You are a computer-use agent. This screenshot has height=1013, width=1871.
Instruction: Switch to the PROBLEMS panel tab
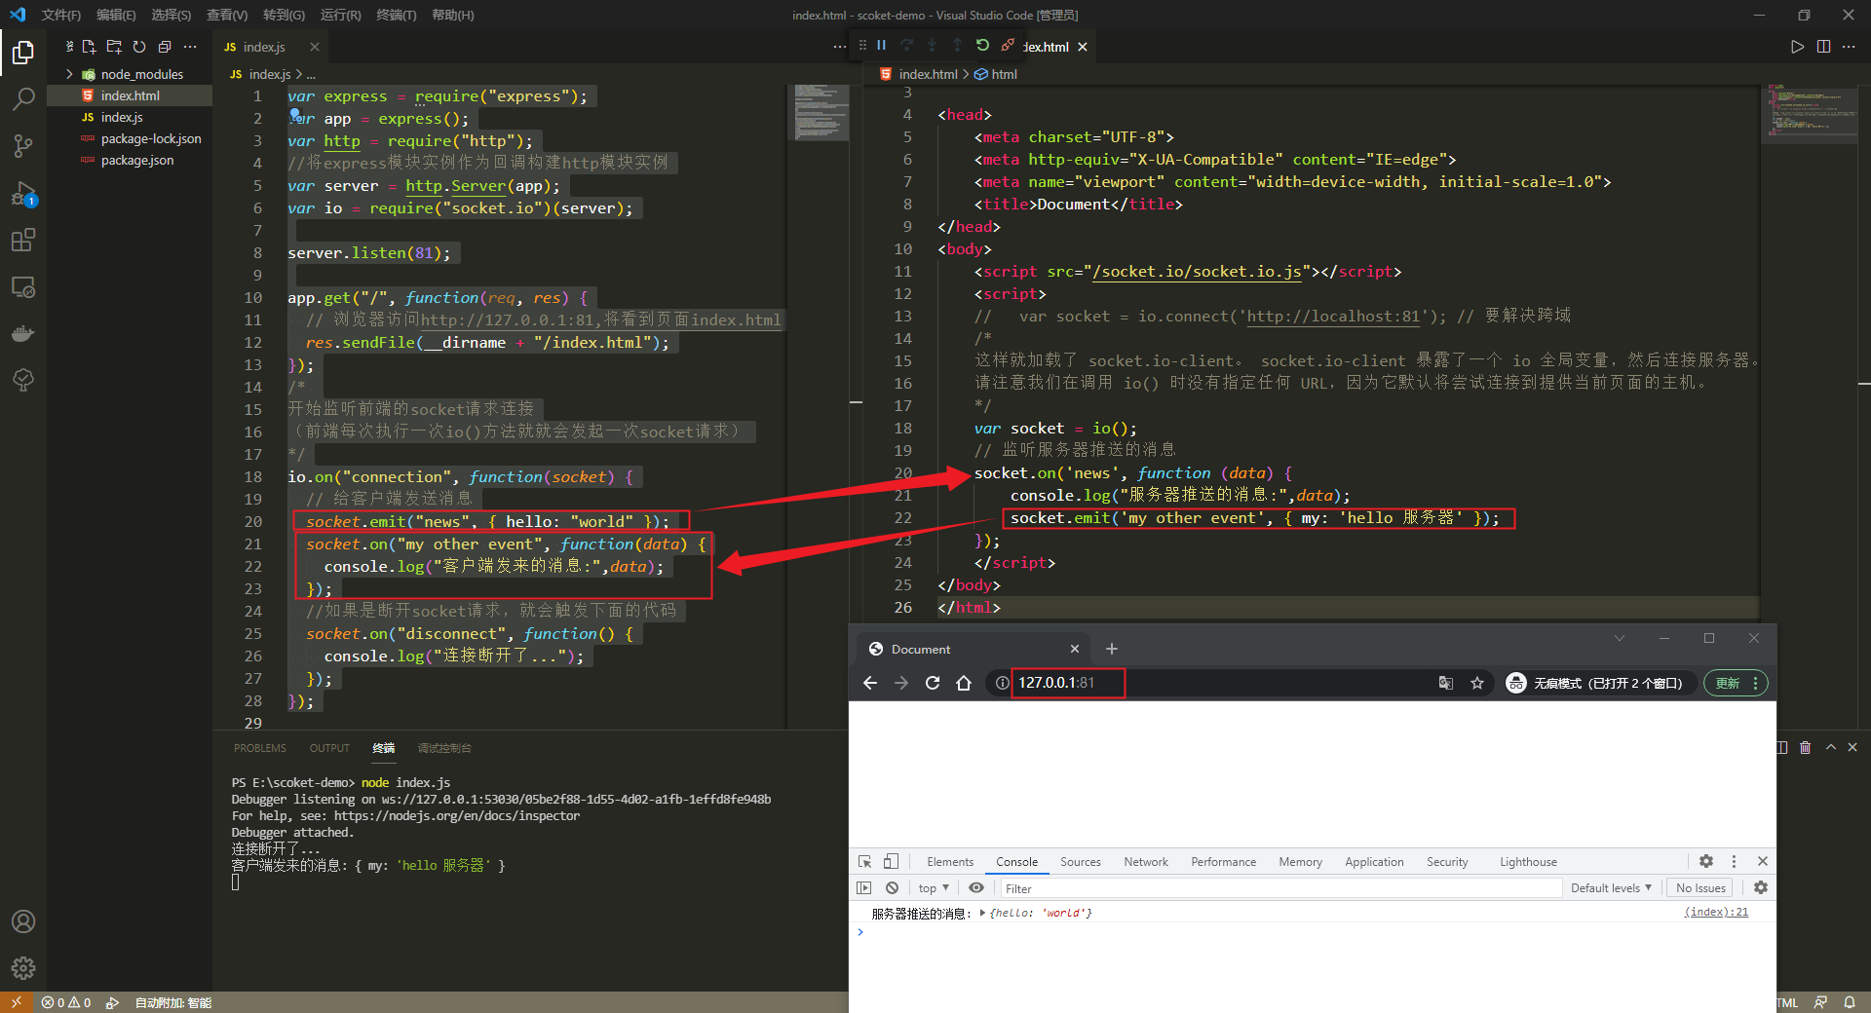(x=260, y=748)
